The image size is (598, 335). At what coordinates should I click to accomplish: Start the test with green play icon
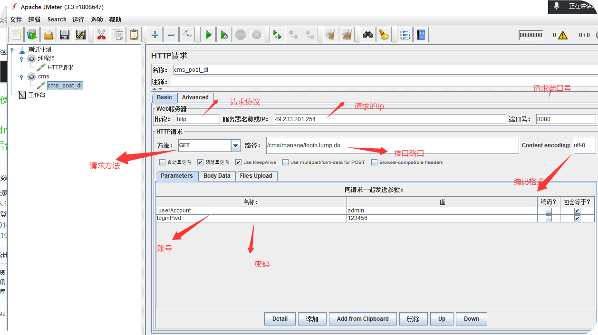[208, 35]
